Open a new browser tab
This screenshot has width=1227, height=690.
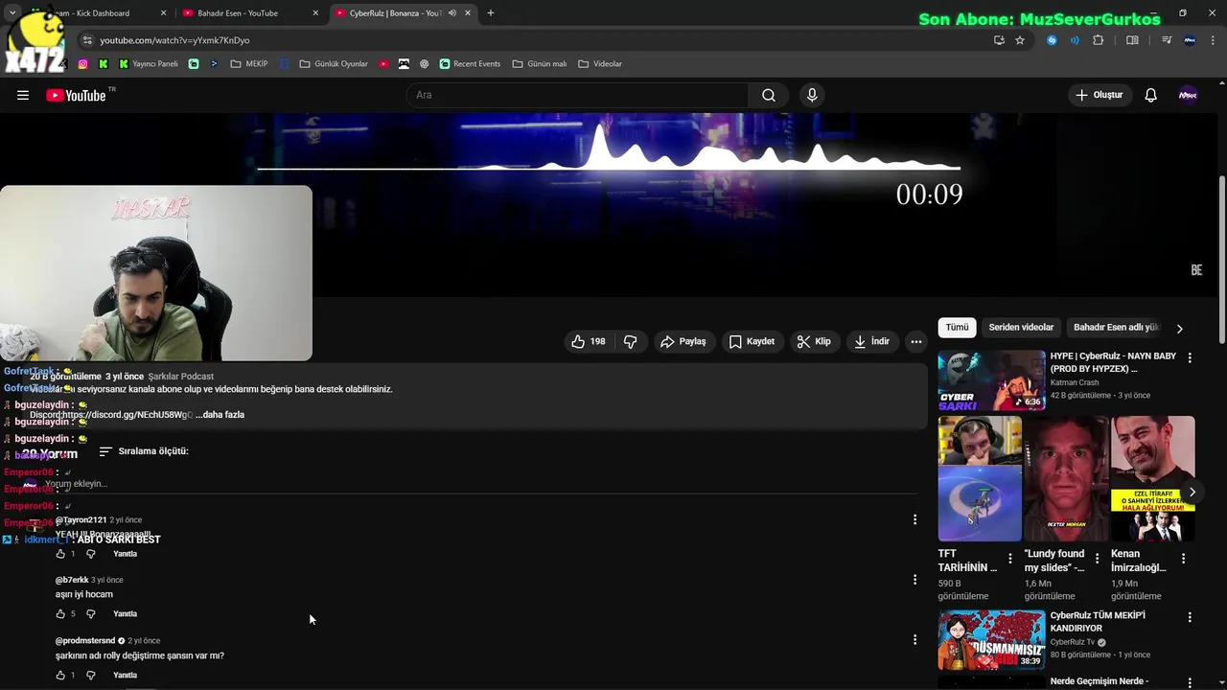click(491, 13)
